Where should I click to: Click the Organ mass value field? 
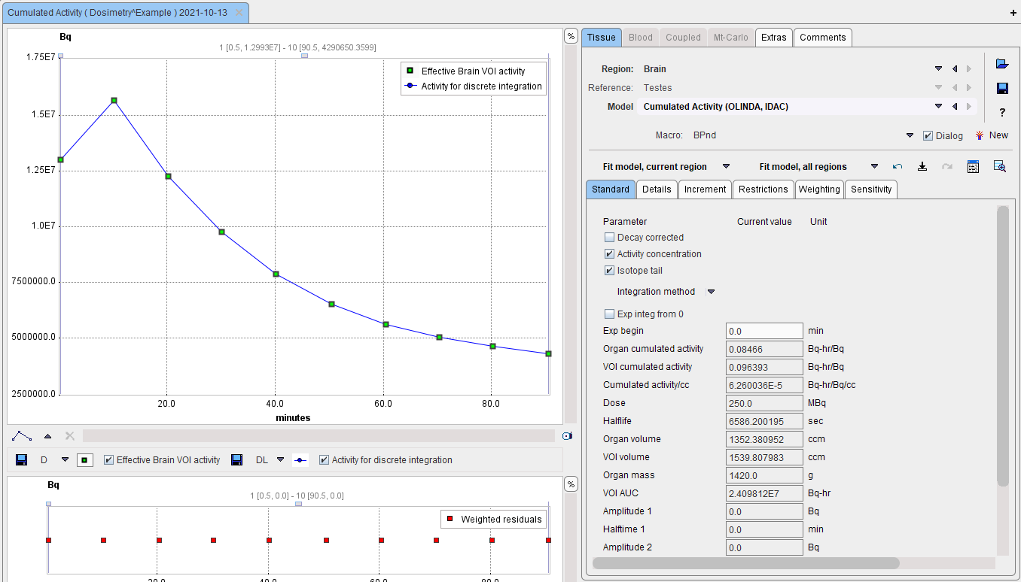coord(765,475)
